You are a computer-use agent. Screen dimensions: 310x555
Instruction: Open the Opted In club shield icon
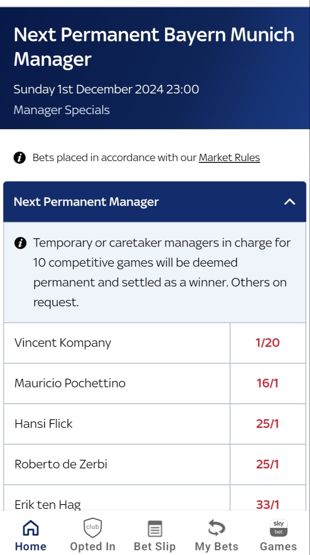pyautogui.click(x=93, y=528)
